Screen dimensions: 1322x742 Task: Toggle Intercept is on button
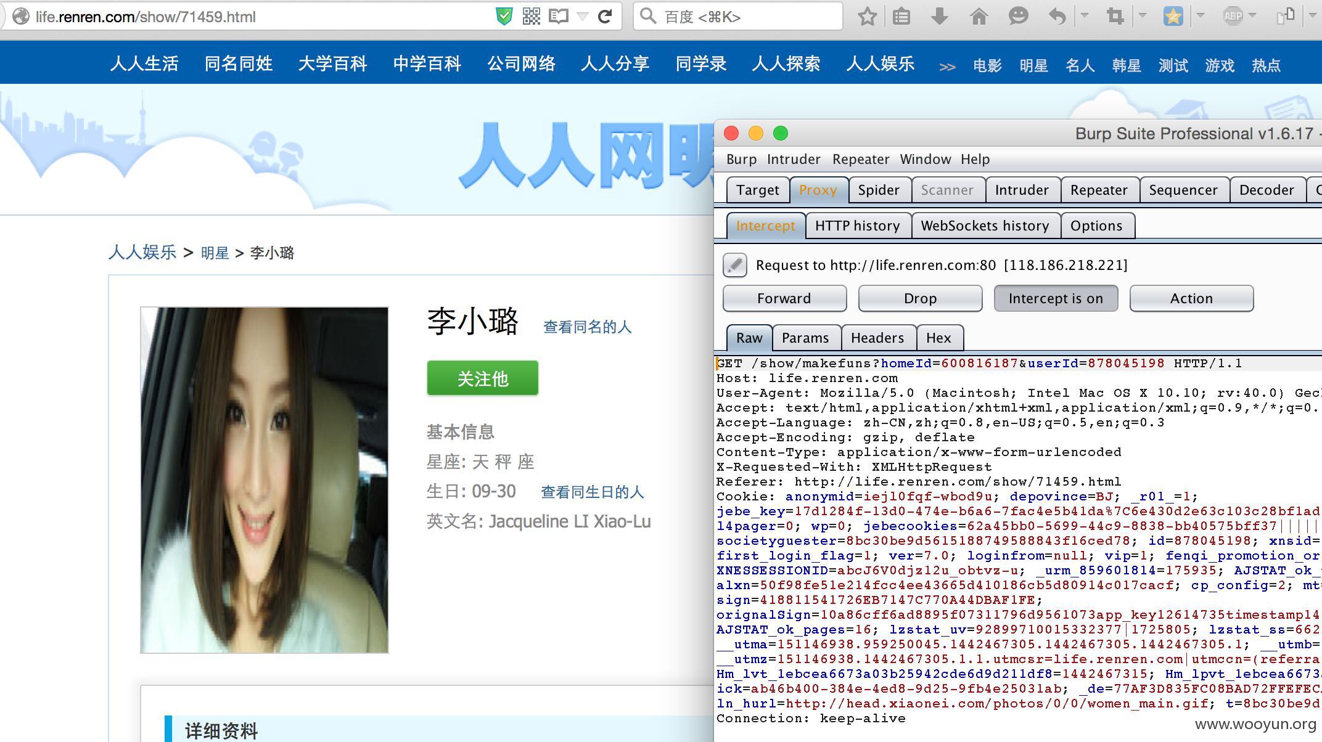click(x=1056, y=298)
